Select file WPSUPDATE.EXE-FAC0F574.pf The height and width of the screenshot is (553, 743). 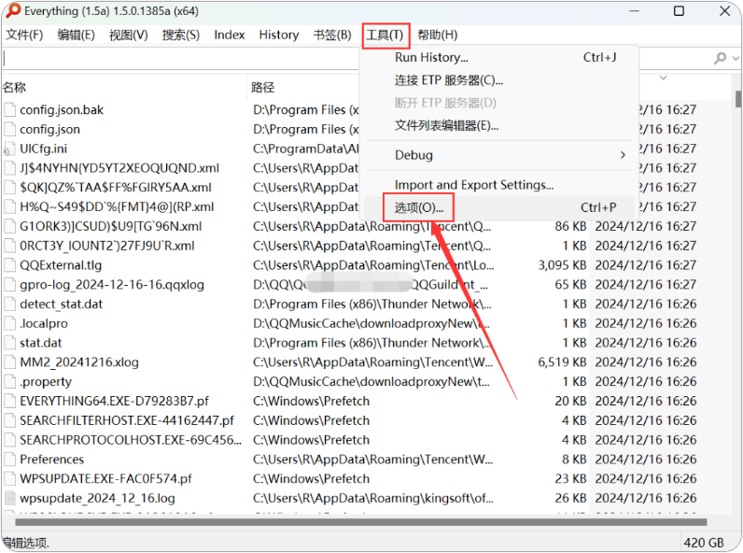point(105,479)
